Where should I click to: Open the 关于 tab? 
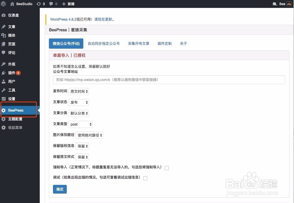(x=183, y=43)
